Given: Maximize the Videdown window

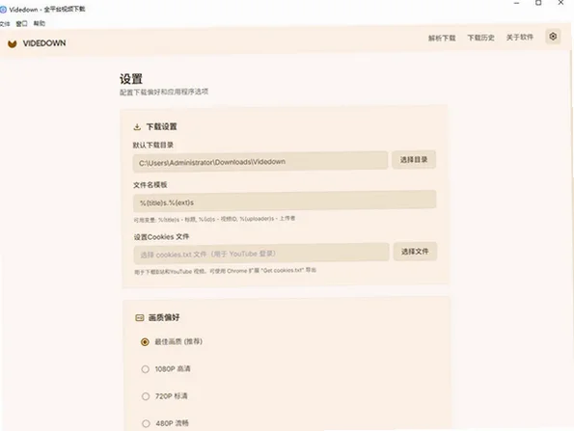Looking at the screenshot, I should [x=538, y=3].
